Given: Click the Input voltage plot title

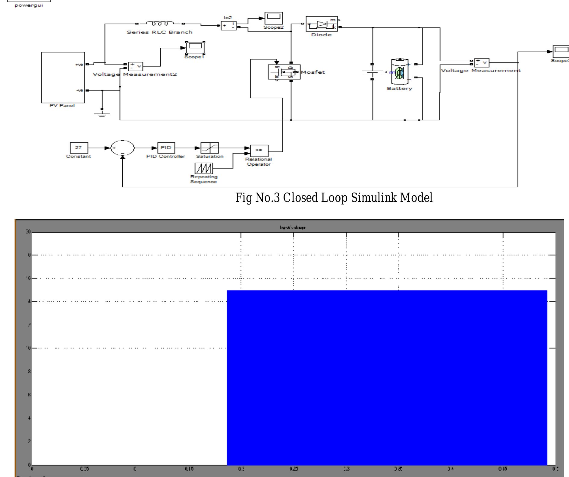Looking at the screenshot, I should pyautogui.click(x=292, y=227).
